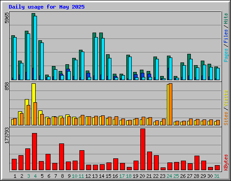This screenshot has height=181, width=231.
Task: Click the 'Daily usage for May 2025' title
Action: [46, 7]
